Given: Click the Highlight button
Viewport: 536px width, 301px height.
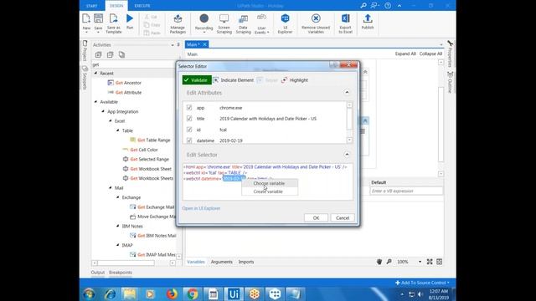Looking at the screenshot, I should pos(295,80).
